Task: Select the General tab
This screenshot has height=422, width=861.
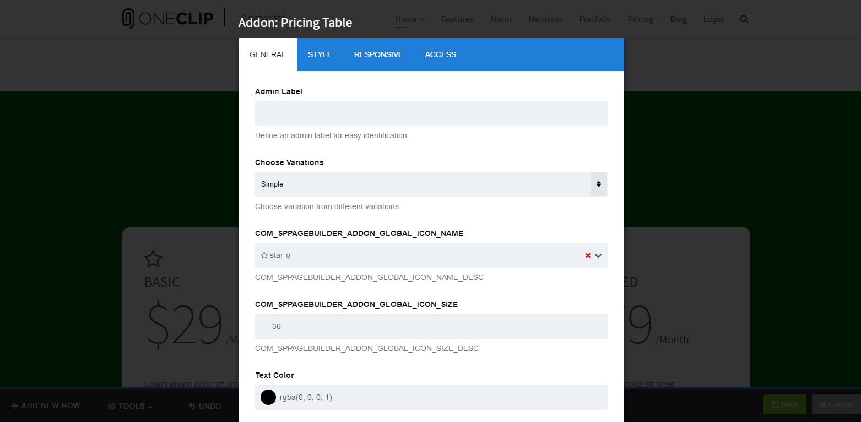Action: tap(268, 54)
